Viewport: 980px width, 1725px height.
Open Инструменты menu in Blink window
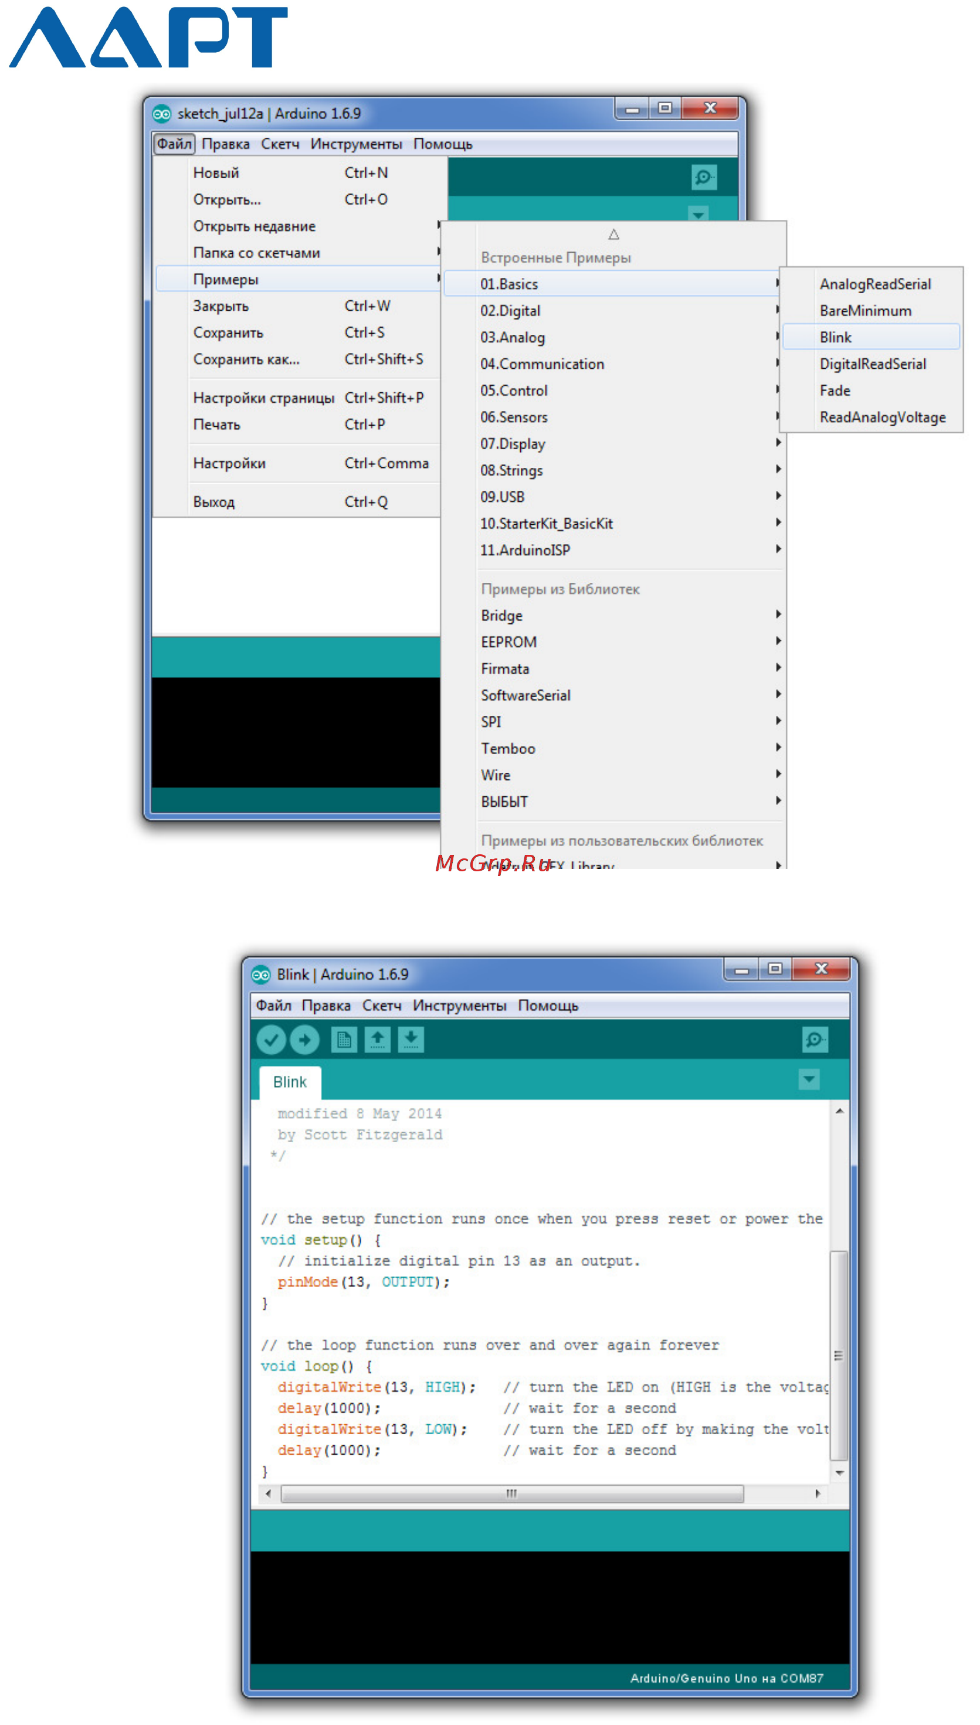(x=460, y=1006)
